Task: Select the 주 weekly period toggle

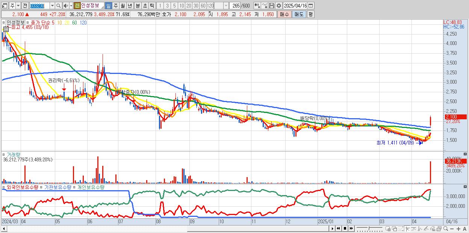Action: point(115,6)
